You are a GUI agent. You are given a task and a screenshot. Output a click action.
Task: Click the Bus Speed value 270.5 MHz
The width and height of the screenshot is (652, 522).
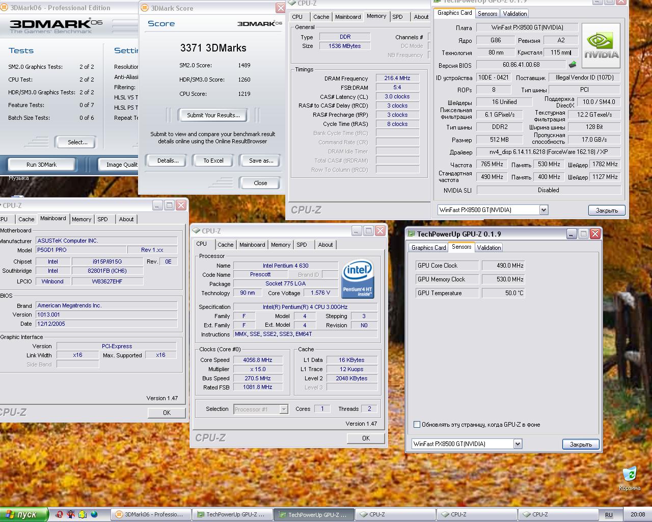258,378
